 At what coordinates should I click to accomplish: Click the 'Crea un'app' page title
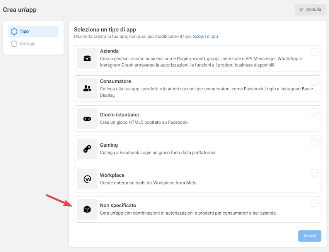[x=20, y=10]
